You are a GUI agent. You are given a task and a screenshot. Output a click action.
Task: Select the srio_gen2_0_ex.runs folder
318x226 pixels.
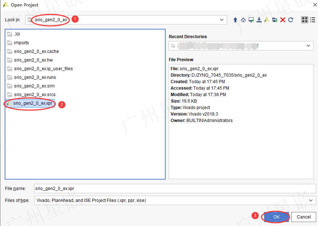[x=31, y=77]
